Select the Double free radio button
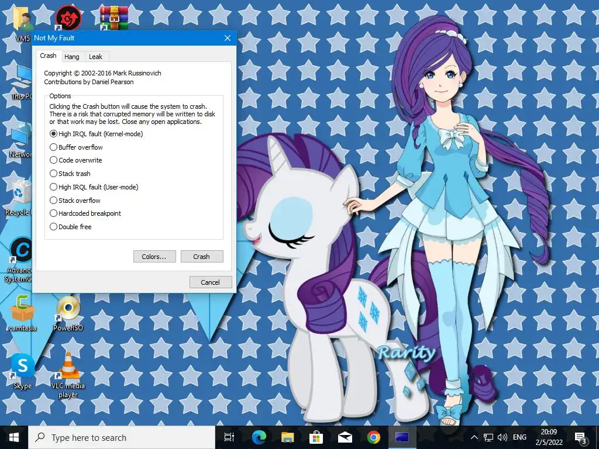 71,227
